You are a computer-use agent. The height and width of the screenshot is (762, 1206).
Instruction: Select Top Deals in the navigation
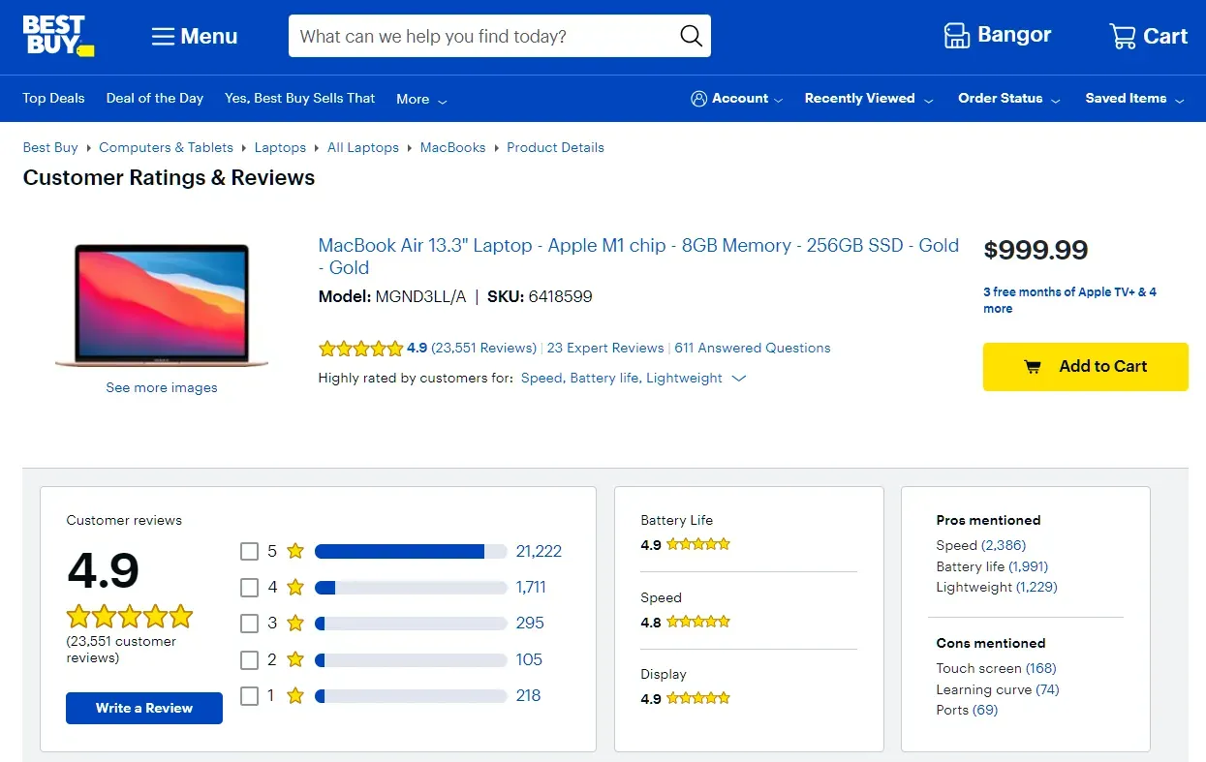[53, 98]
